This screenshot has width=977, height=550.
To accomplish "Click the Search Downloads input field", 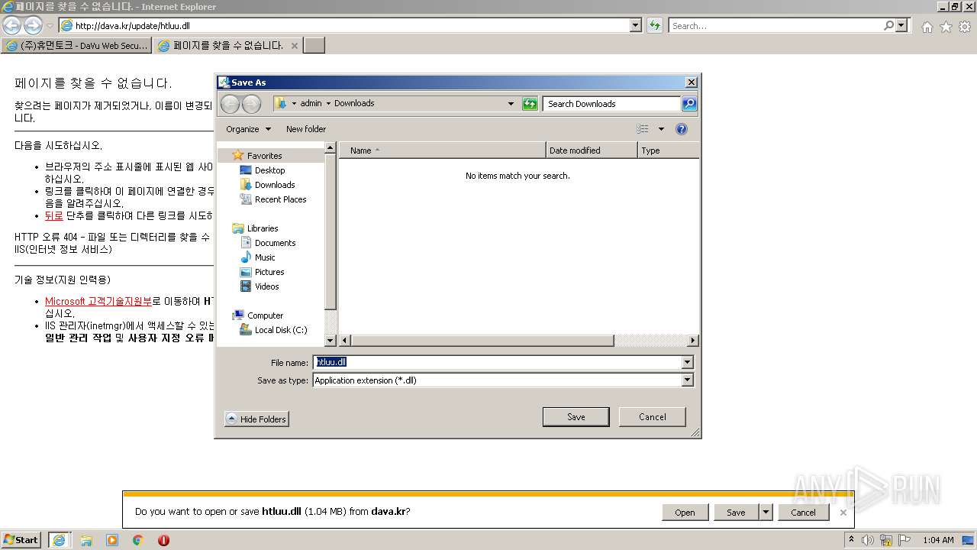I will [612, 104].
